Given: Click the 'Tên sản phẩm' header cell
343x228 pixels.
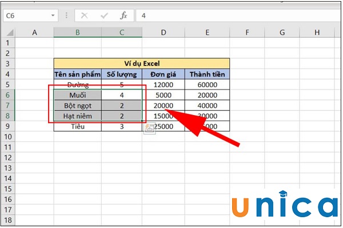Looking at the screenshot, I should 77,74.
